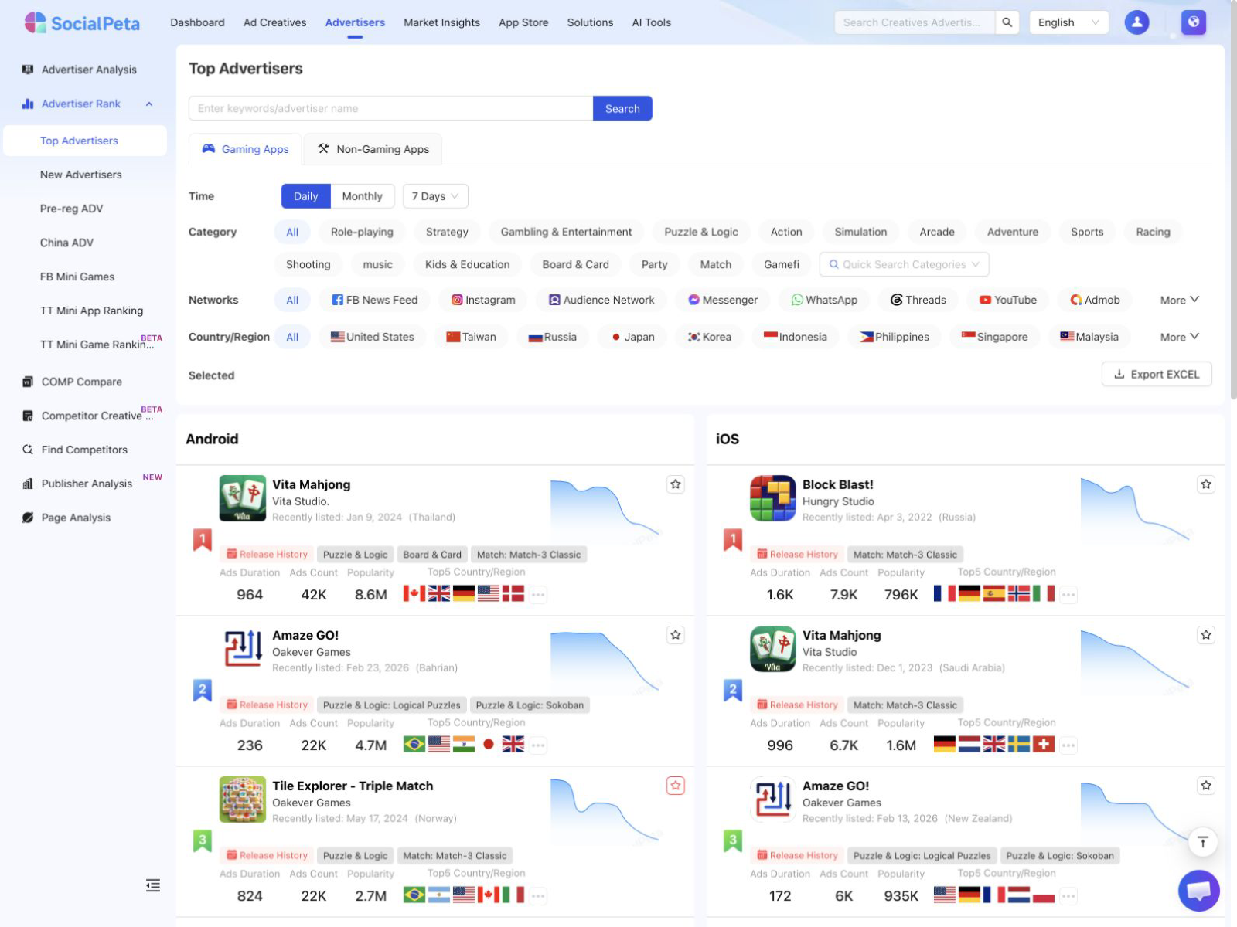
Task: Open the Amaze GO! Android app icon
Action: [243, 649]
